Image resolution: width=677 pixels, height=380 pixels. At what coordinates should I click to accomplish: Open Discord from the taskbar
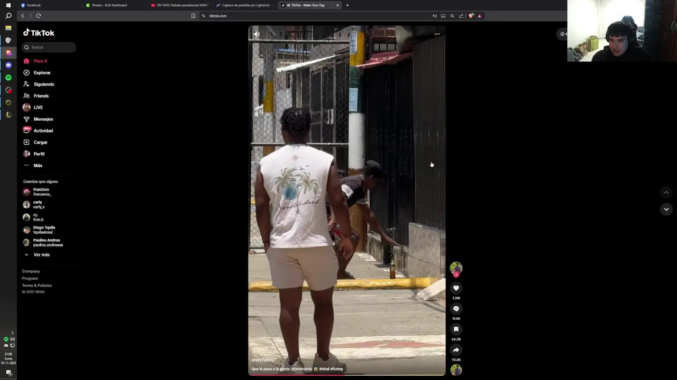point(8,65)
